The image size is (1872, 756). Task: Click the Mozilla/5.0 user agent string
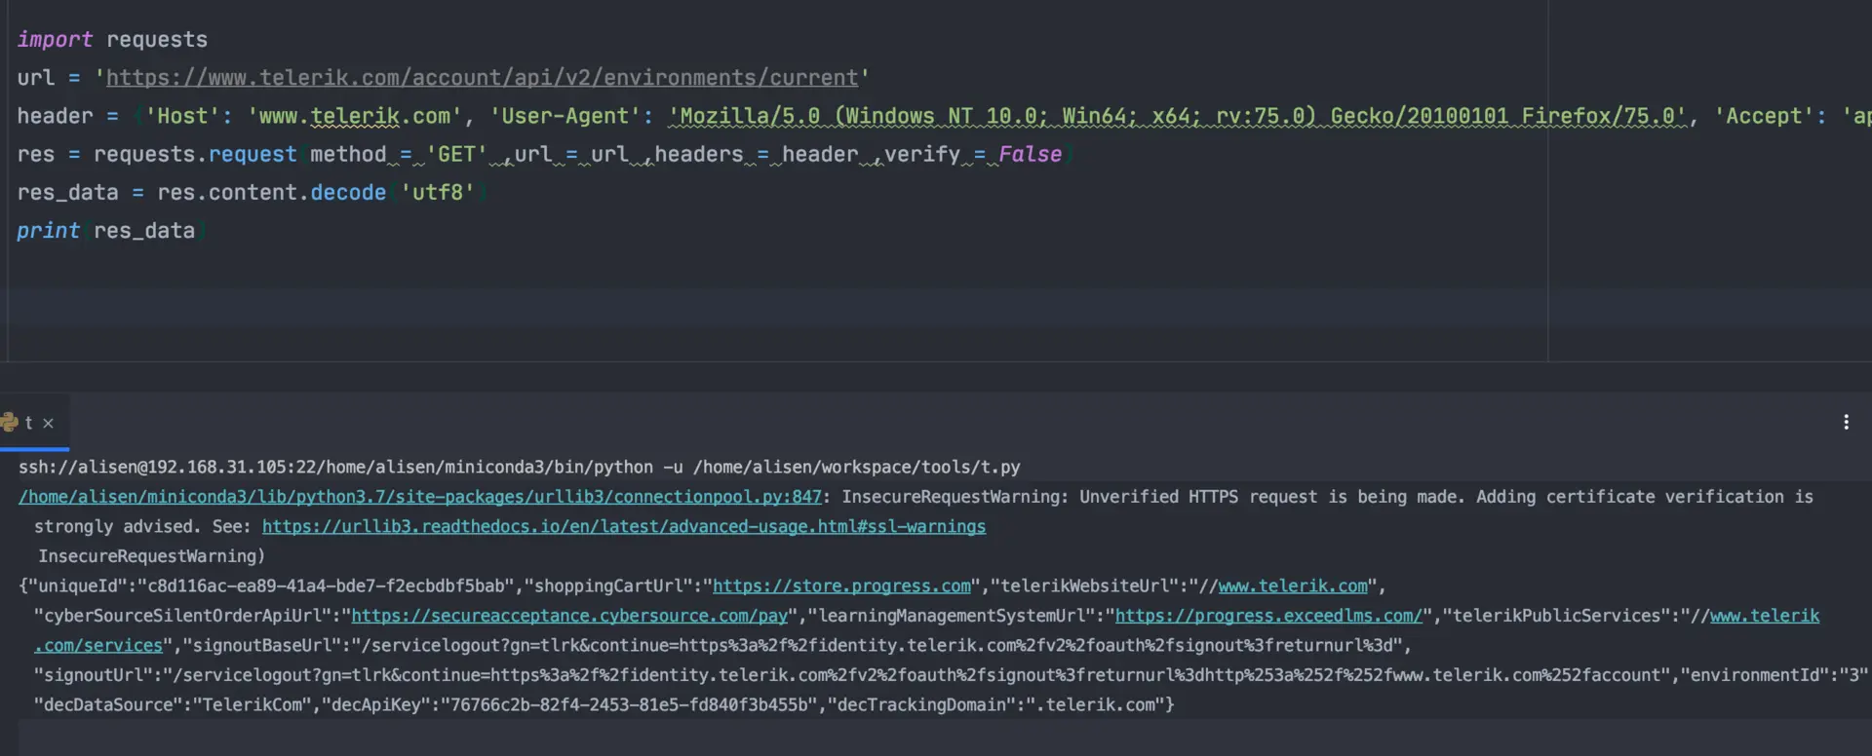click(x=1178, y=116)
